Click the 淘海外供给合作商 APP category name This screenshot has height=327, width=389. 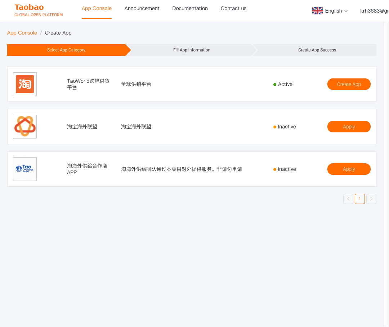(x=87, y=169)
